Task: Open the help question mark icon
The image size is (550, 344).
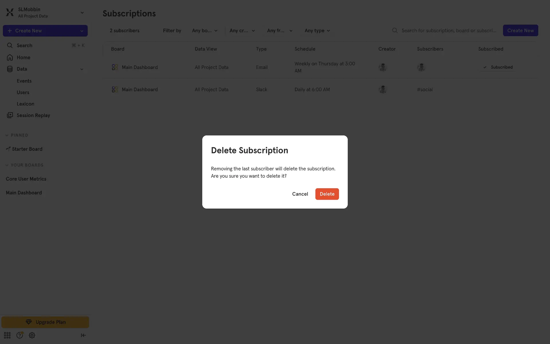Action: (x=19, y=335)
